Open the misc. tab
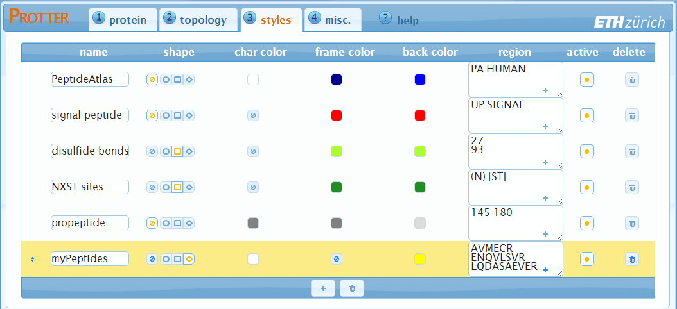The image size is (677, 309). (333, 20)
